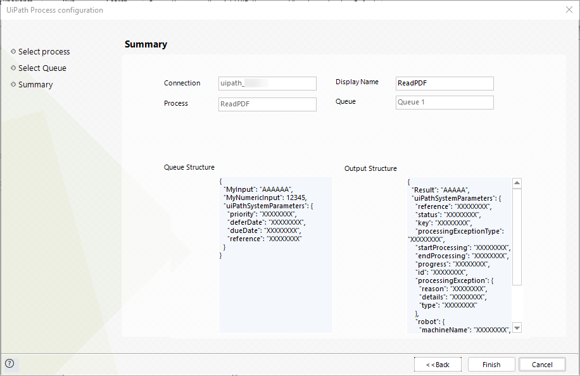The image size is (580, 376).
Task: Click the "dueDate" line in Queue Structure
Action: pos(264,230)
